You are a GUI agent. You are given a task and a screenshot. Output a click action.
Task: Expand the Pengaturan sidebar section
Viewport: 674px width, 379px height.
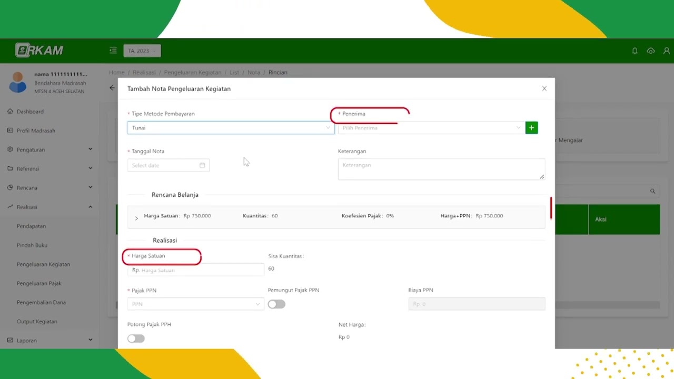click(x=50, y=149)
